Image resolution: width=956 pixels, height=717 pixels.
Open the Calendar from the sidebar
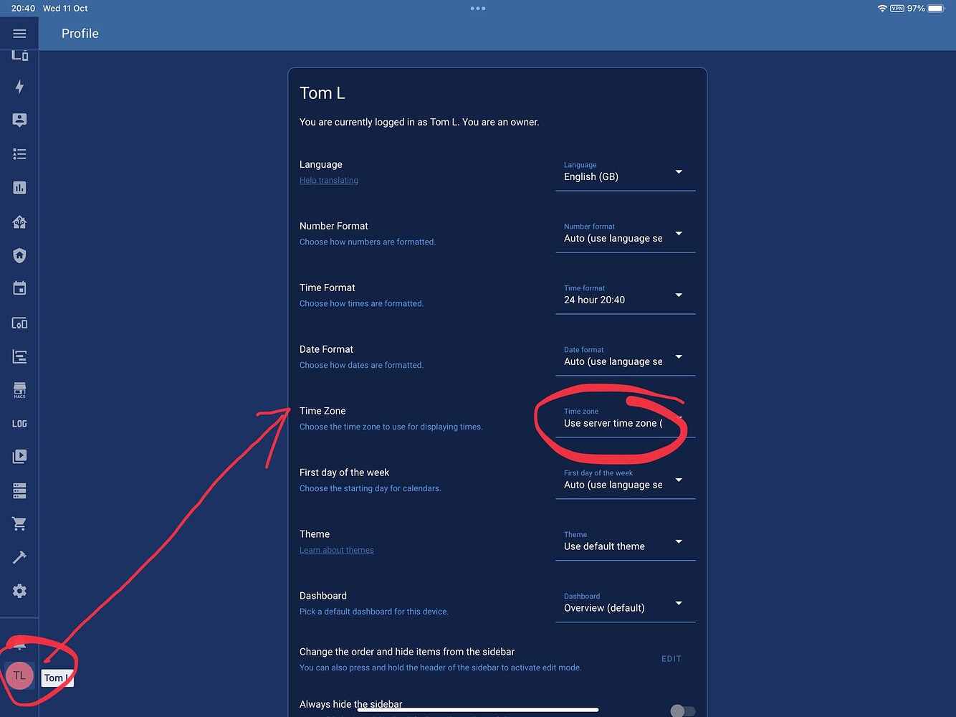tap(19, 288)
